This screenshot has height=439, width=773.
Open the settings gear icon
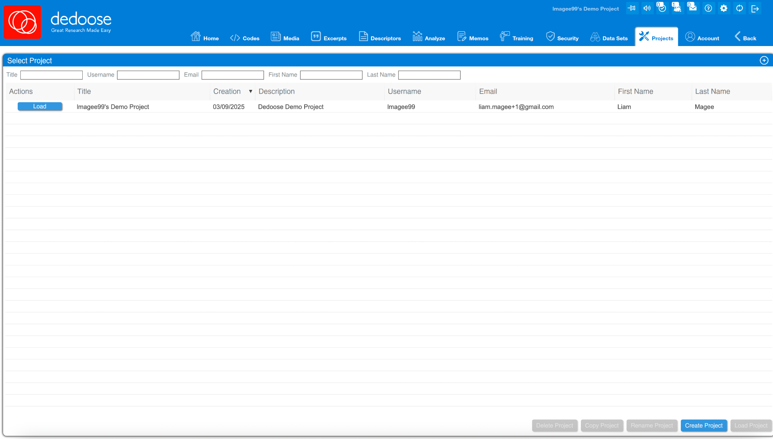pos(724,8)
